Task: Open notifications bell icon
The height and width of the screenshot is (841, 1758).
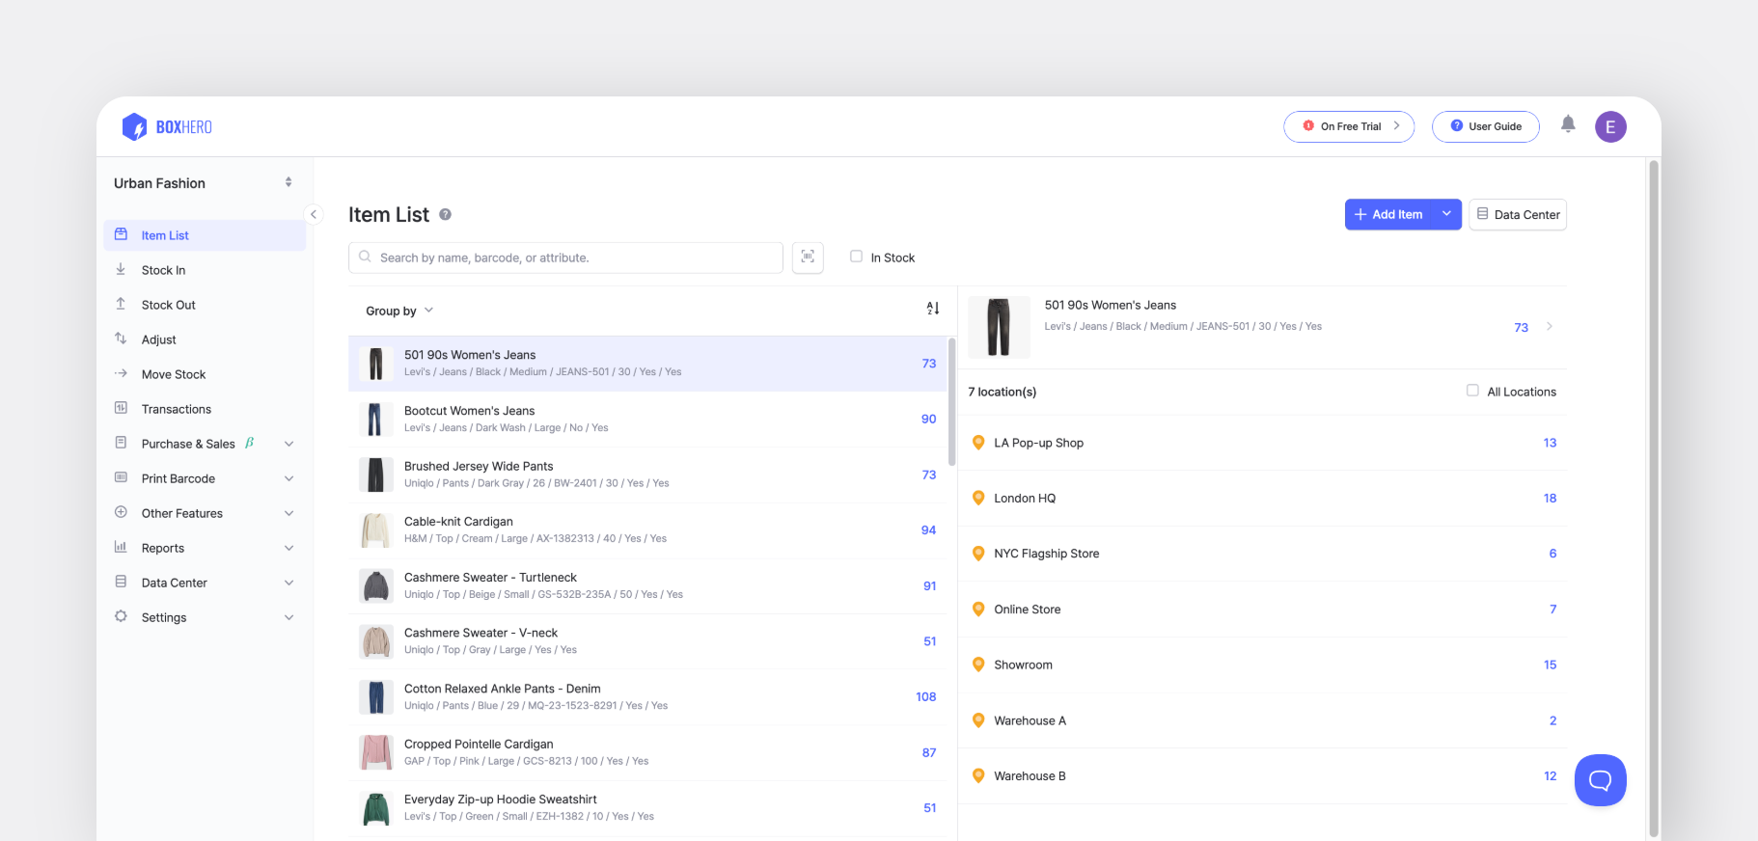Action: point(1568,124)
